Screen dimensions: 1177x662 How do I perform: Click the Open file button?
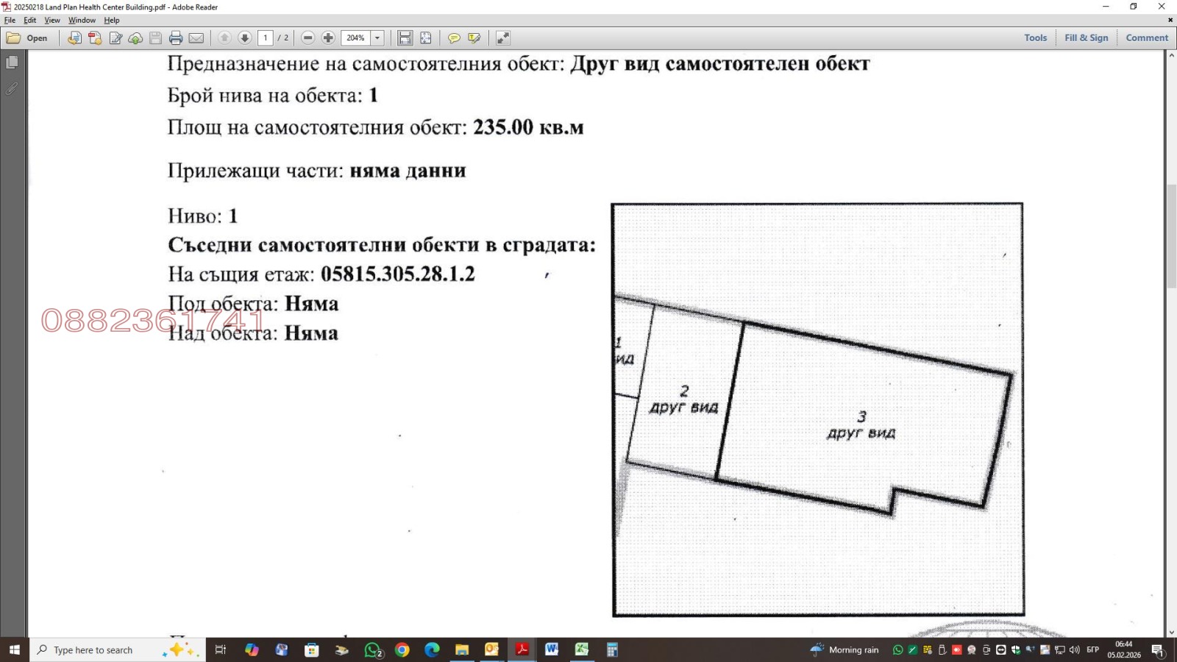(x=27, y=38)
